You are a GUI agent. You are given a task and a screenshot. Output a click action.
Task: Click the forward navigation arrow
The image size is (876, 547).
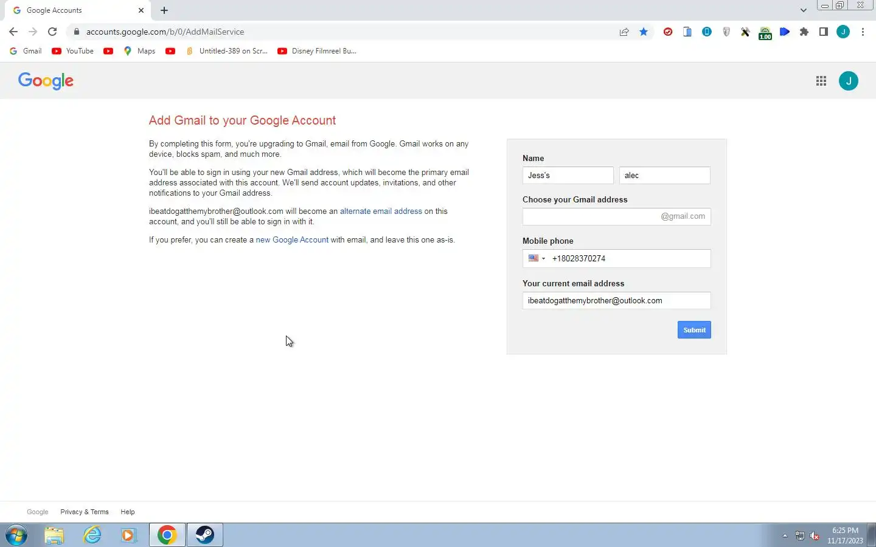[x=33, y=32]
